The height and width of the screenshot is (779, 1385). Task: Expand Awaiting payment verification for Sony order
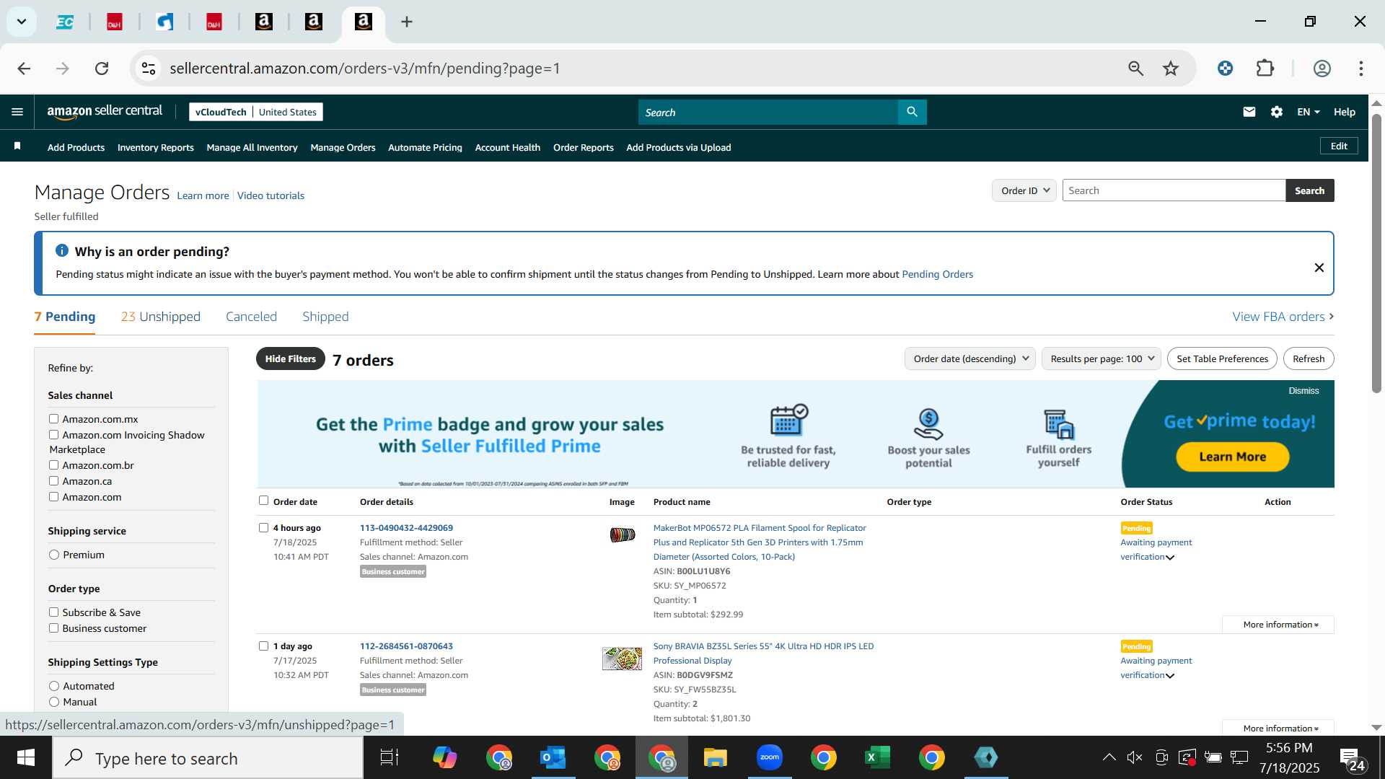(x=1156, y=668)
